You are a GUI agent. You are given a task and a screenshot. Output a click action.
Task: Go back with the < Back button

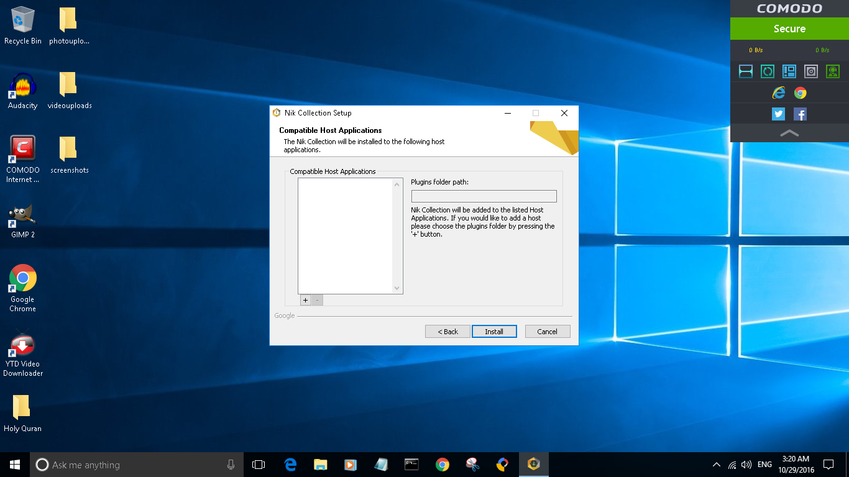coord(447,331)
